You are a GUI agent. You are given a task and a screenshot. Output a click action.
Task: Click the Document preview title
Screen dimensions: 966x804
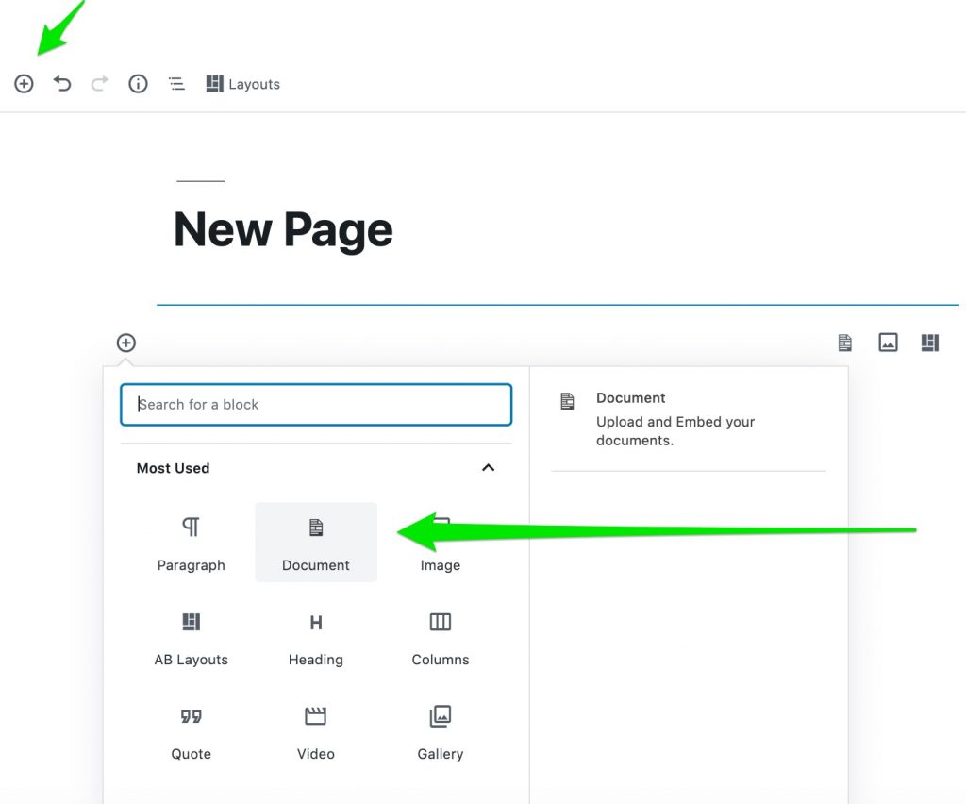(x=630, y=398)
